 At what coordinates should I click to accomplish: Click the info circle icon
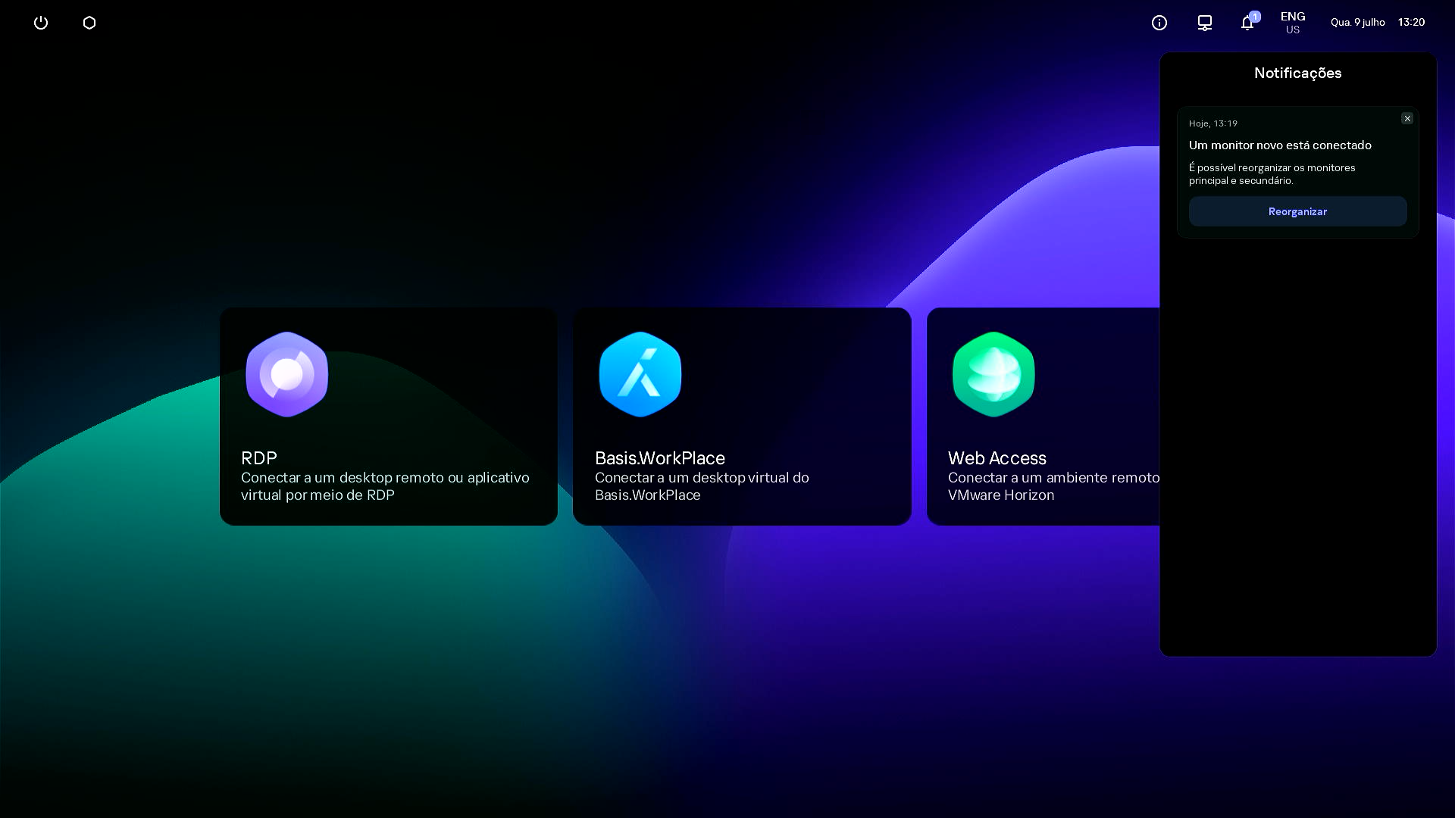tap(1159, 23)
